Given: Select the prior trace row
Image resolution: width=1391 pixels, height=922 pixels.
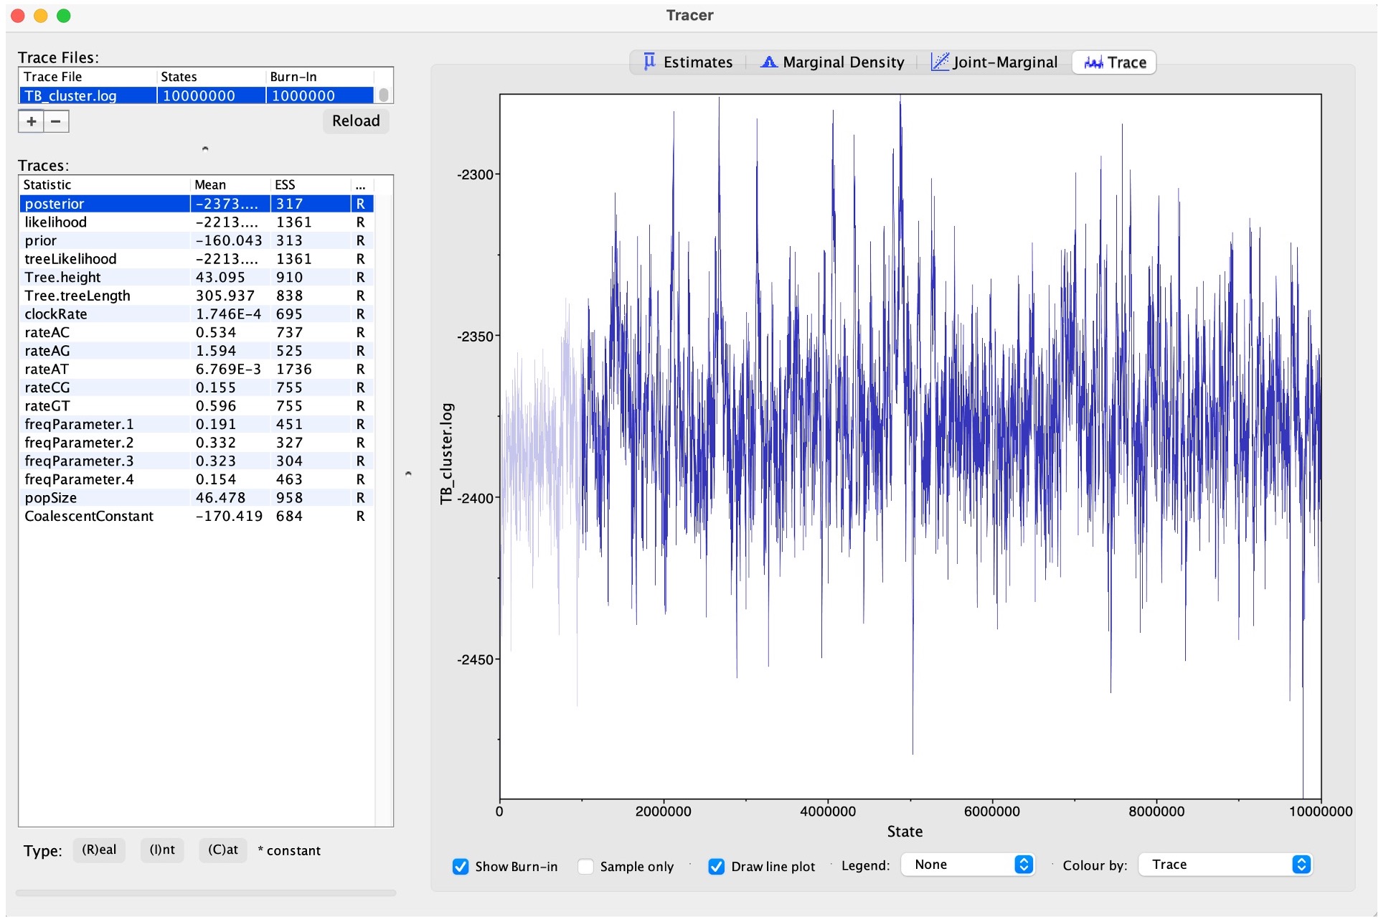Looking at the screenshot, I should pyautogui.click(x=197, y=240).
